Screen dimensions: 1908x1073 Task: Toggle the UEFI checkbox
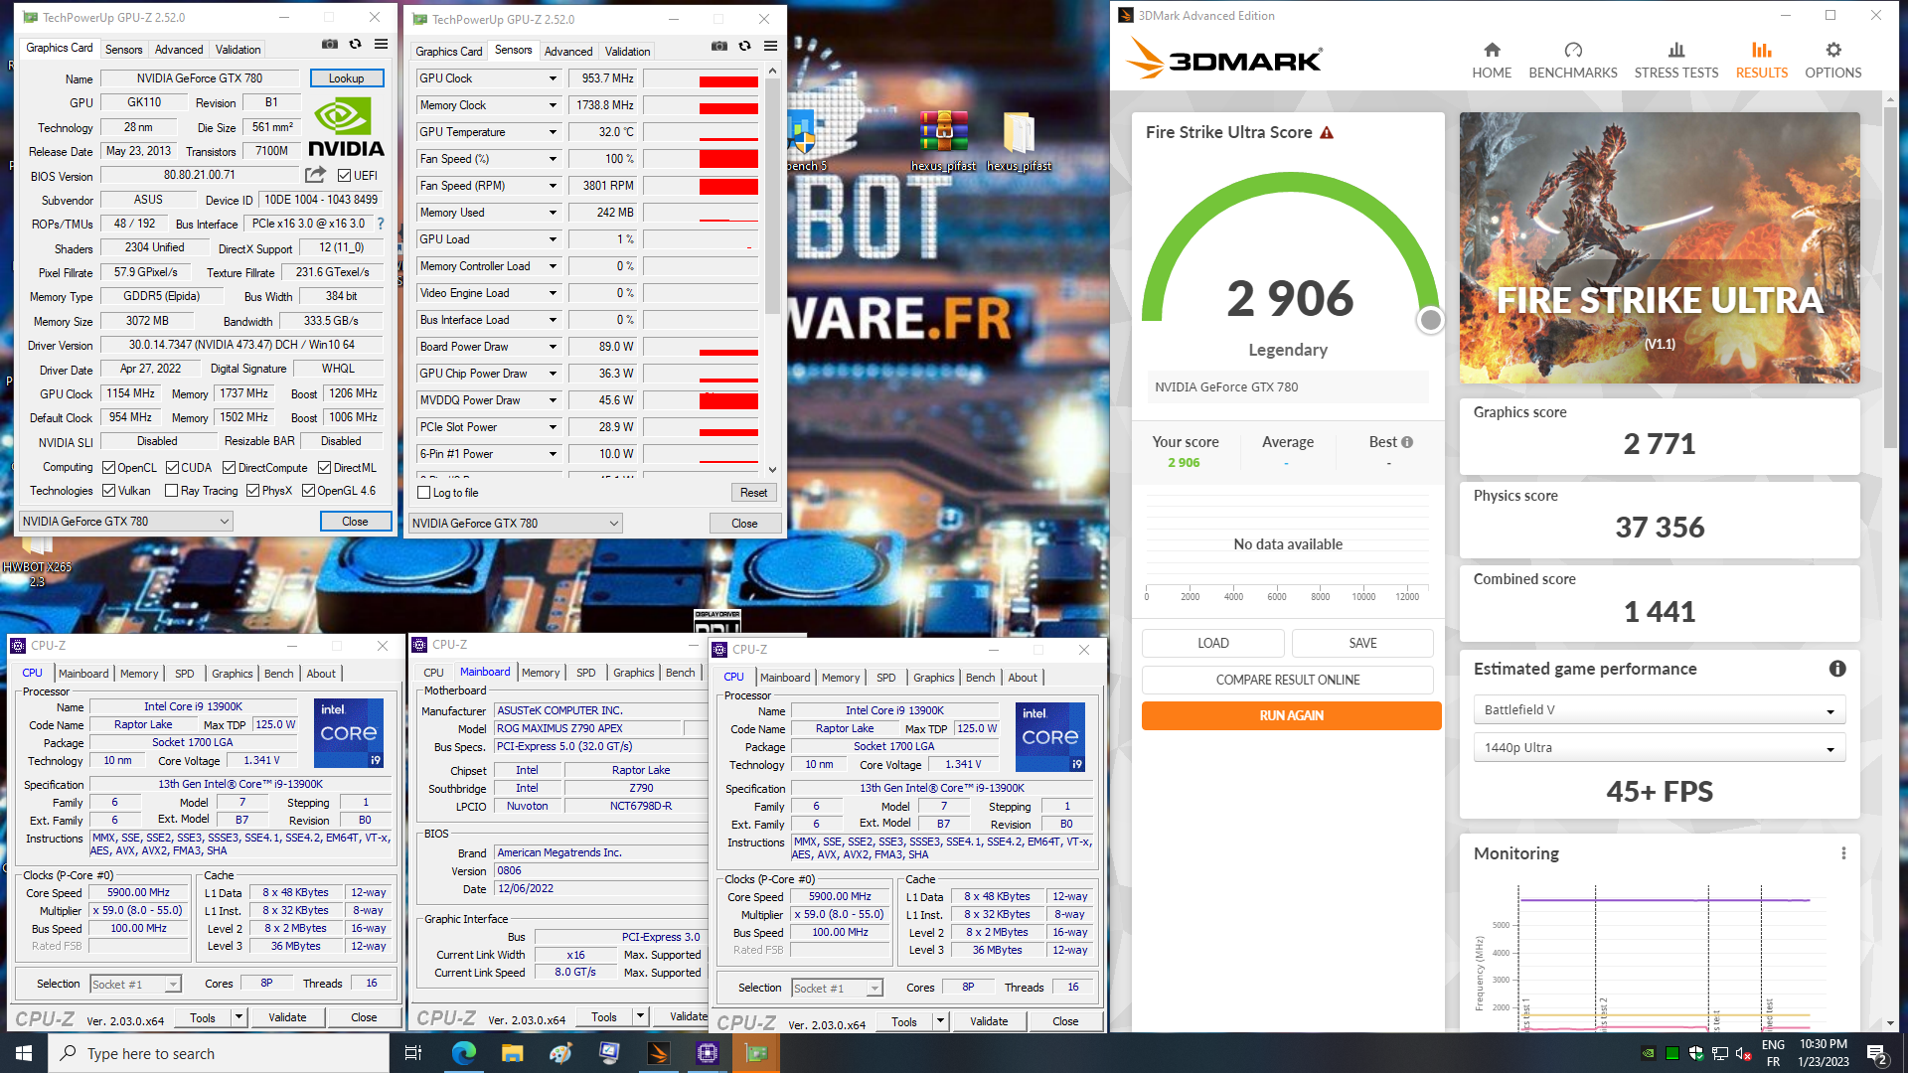(x=344, y=176)
